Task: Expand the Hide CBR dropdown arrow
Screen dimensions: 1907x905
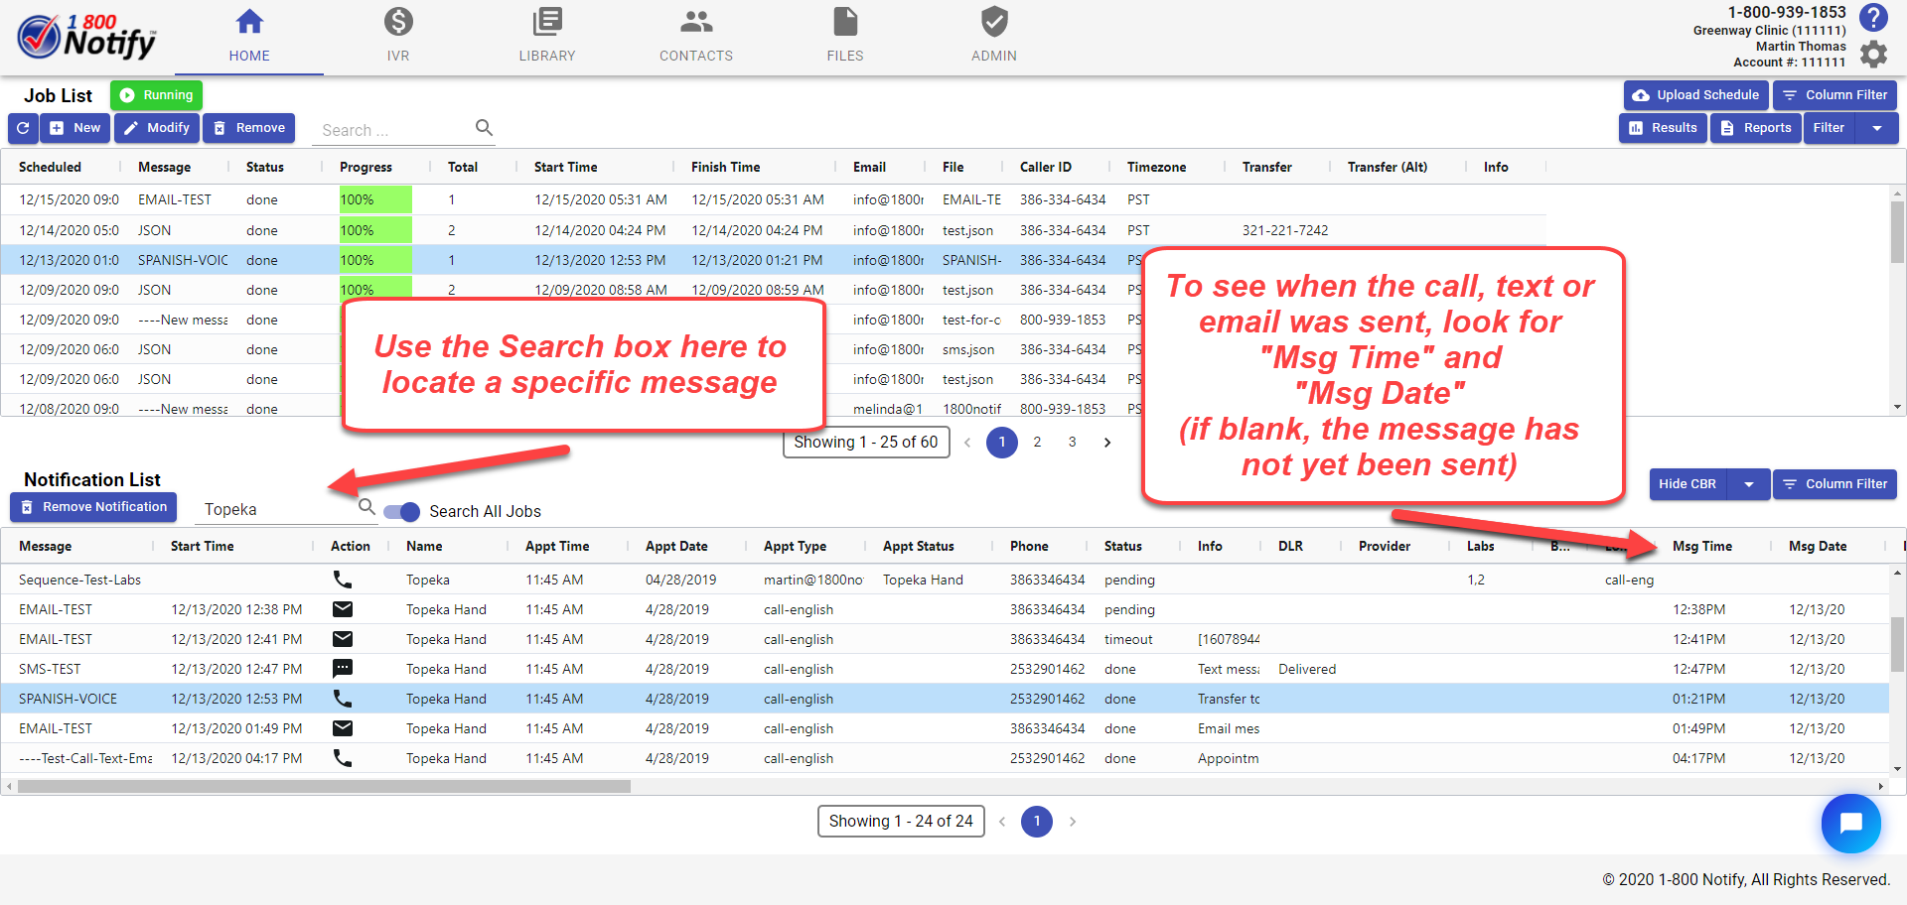Action: pos(1749,484)
